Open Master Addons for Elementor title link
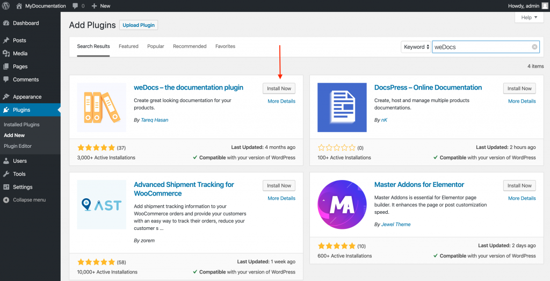The height and width of the screenshot is (281, 550). [419, 184]
